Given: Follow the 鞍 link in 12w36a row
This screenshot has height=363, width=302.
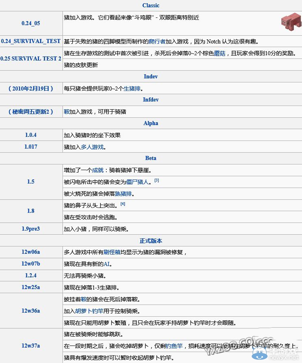Looking at the screenshot, I should coord(84,299).
